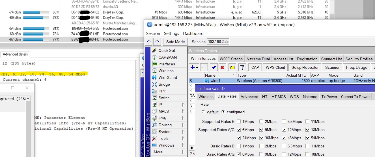Expand the Windows submenu arrow

(x=183, y=145)
